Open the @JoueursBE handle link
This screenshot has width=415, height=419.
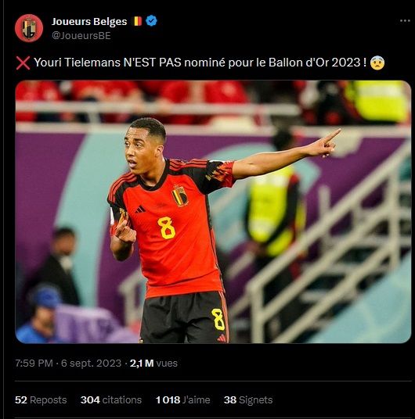click(x=81, y=36)
